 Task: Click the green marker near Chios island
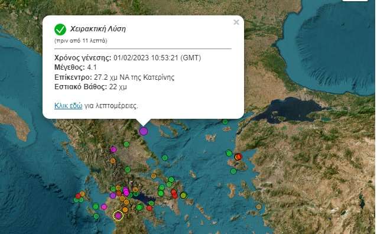click(233, 171)
